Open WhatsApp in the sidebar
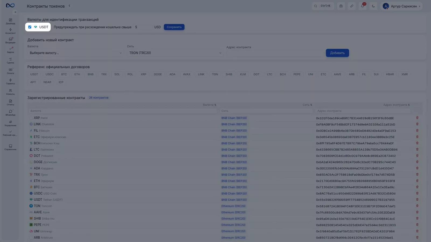 (x=11, y=113)
